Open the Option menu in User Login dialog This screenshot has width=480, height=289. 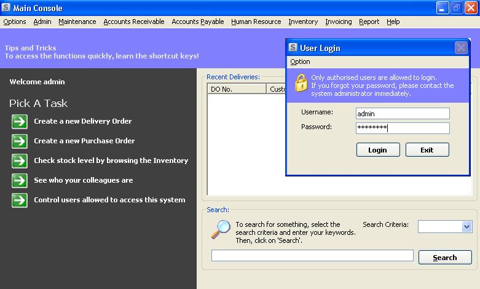300,61
